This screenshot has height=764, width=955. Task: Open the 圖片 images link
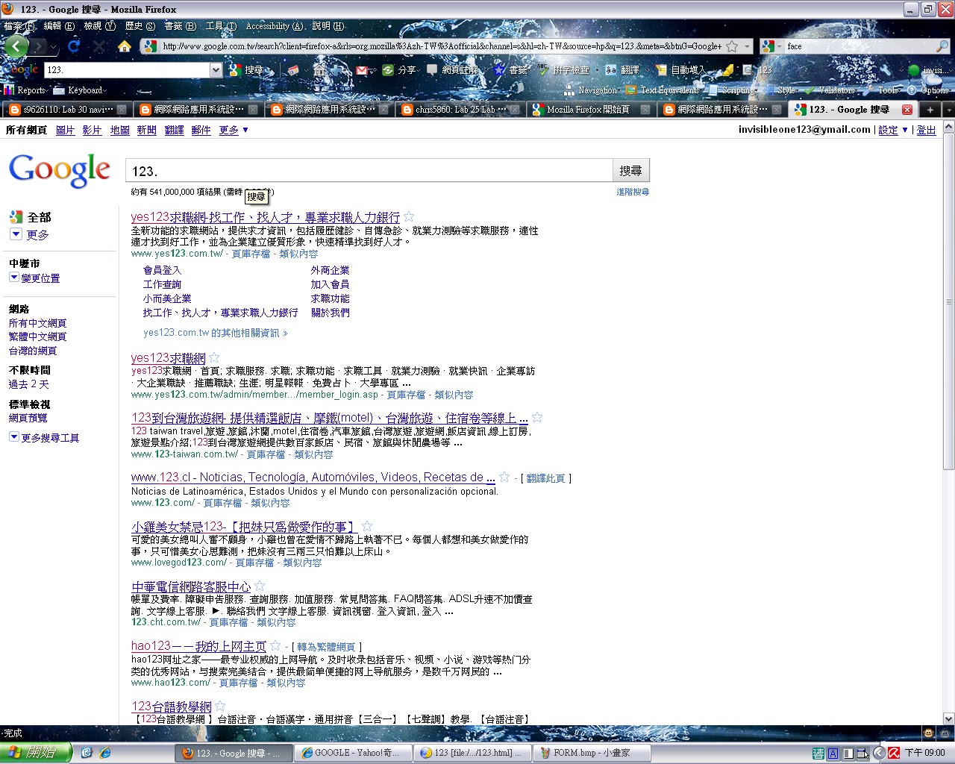click(x=65, y=130)
